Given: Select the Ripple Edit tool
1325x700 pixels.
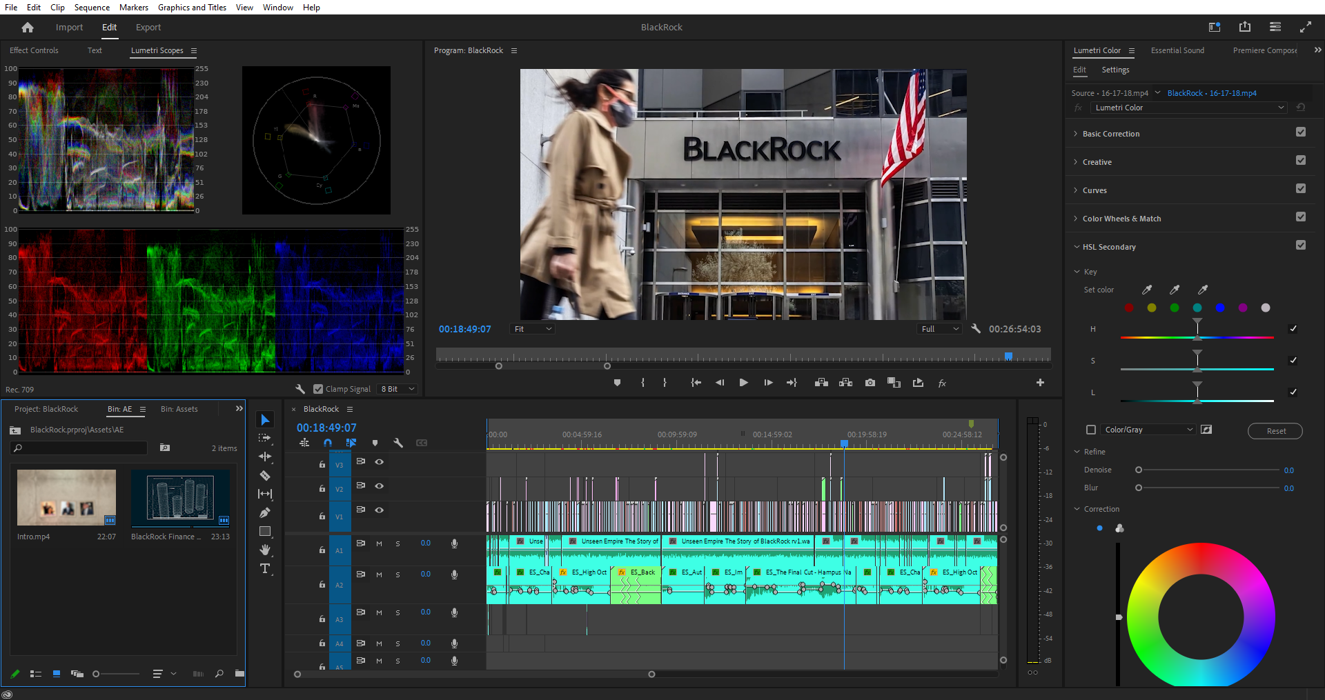Looking at the screenshot, I should (265, 457).
